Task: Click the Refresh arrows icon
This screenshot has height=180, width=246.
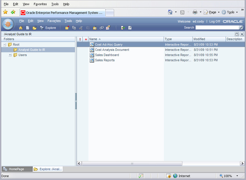Action: 102,28
